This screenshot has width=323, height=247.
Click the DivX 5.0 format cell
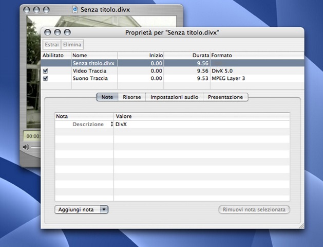coord(222,71)
